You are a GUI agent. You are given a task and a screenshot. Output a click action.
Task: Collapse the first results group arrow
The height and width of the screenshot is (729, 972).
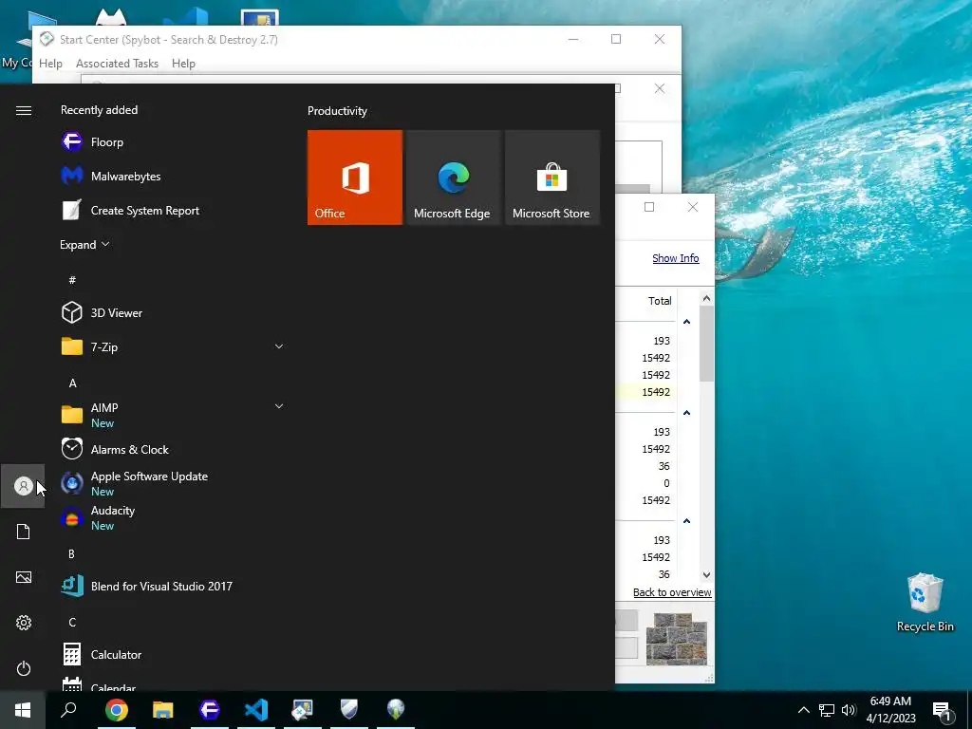point(687,322)
